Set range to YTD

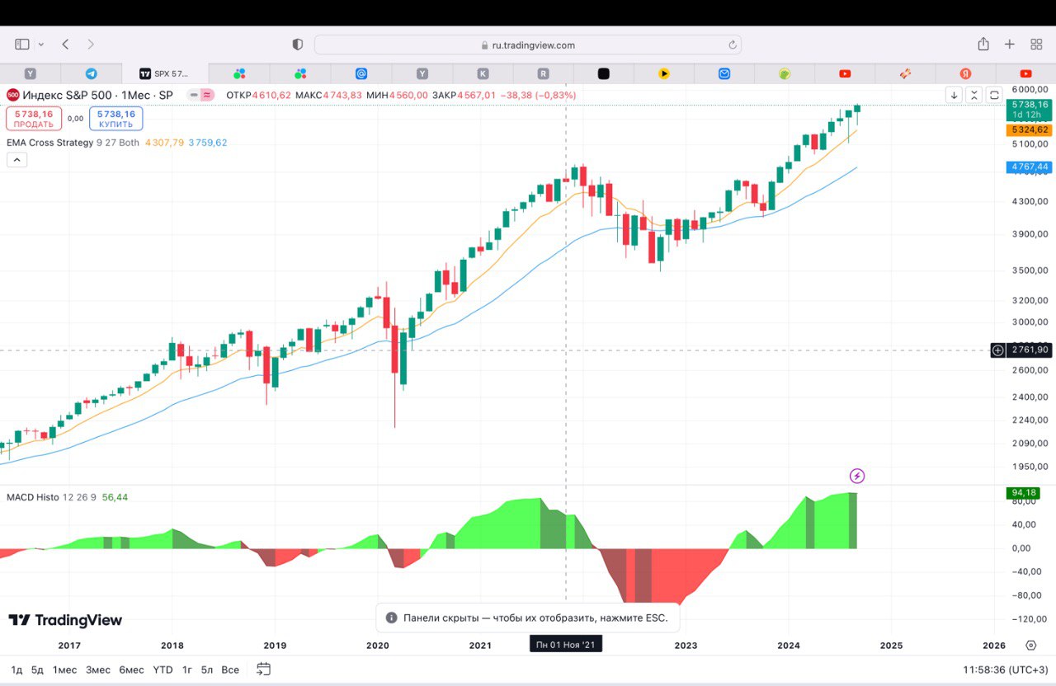(163, 670)
